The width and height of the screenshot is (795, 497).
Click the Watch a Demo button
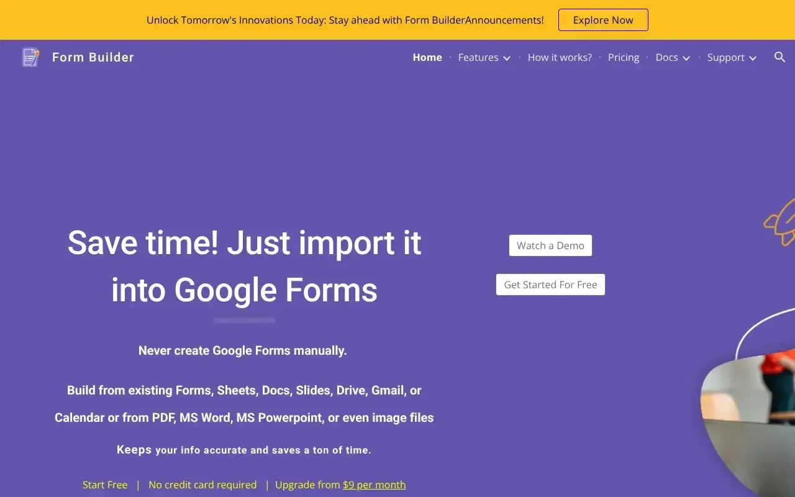pyautogui.click(x=550, y=245)
